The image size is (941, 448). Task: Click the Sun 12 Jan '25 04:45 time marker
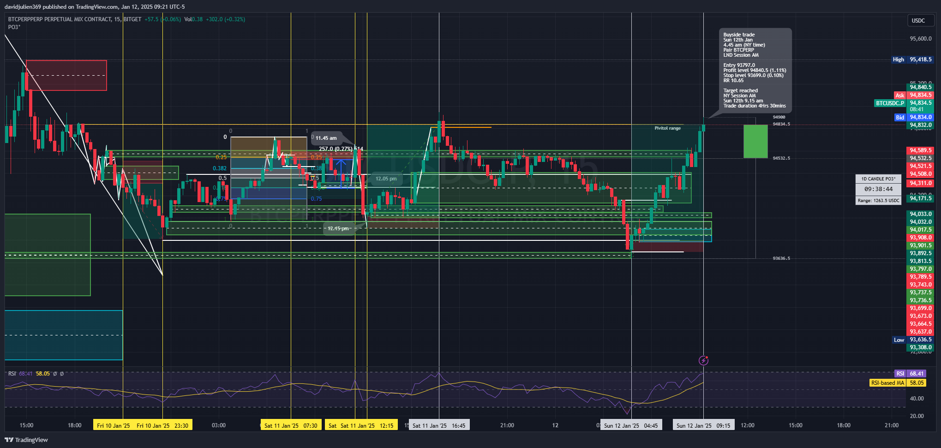(631, 425)
